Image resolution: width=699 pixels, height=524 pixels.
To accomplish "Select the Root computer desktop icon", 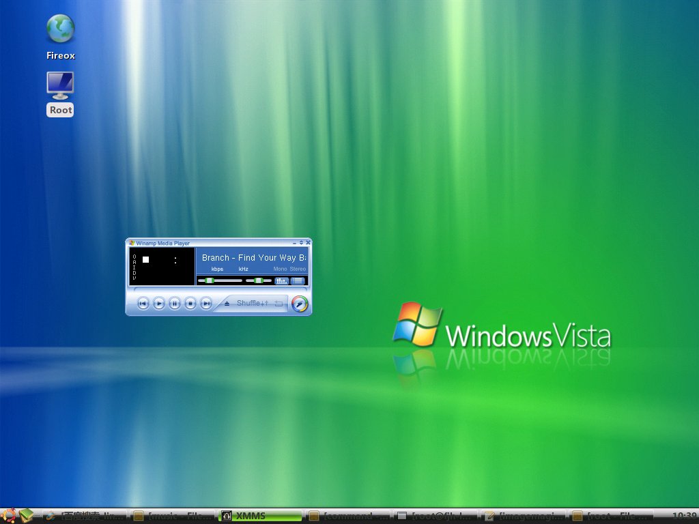I will [60, 94].
